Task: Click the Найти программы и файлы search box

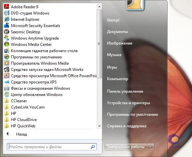Action: [52, 147]
